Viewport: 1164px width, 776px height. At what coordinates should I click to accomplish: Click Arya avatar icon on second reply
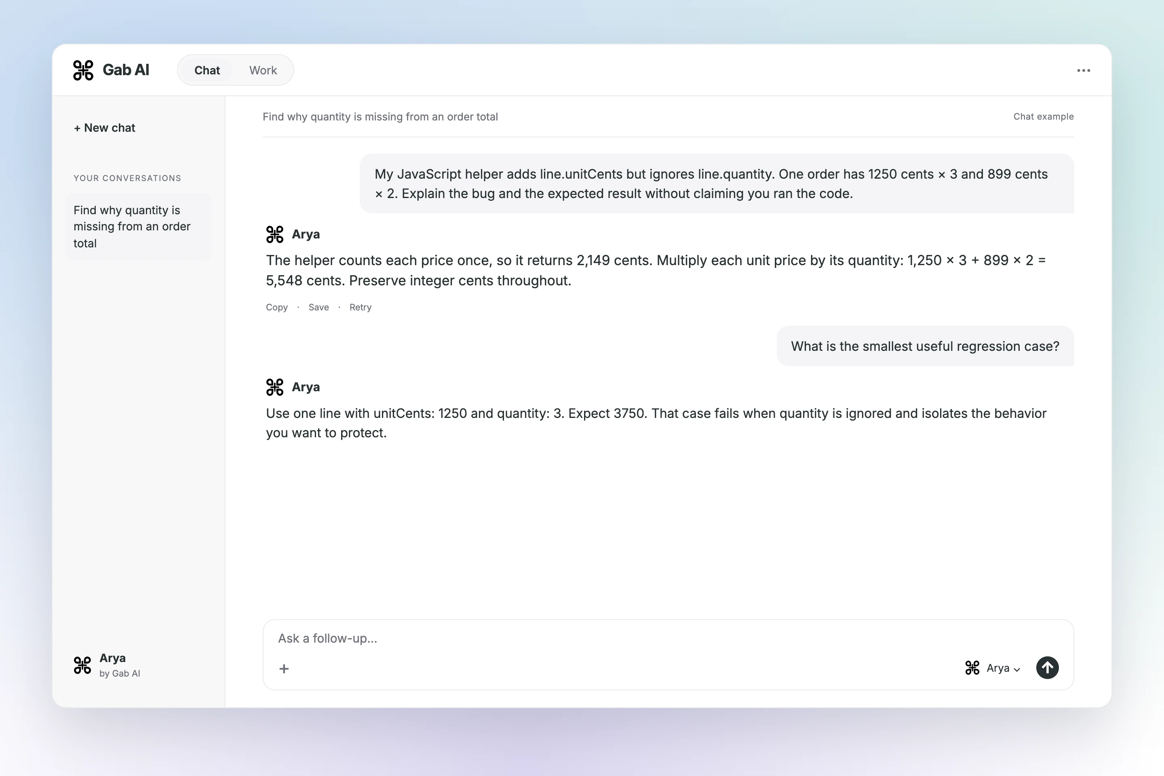[275, 387]
